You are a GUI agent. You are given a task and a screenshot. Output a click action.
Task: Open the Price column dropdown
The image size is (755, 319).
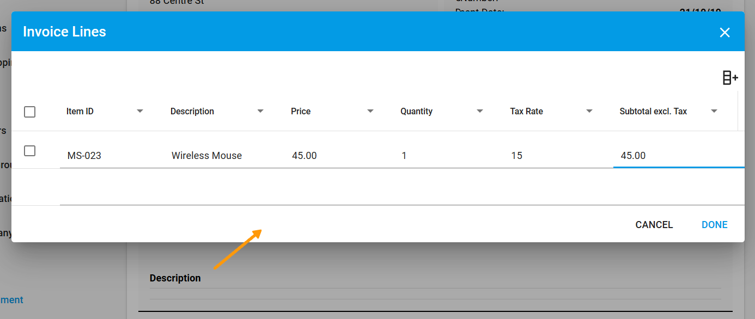pyautogui.click(x=370, y=111)
